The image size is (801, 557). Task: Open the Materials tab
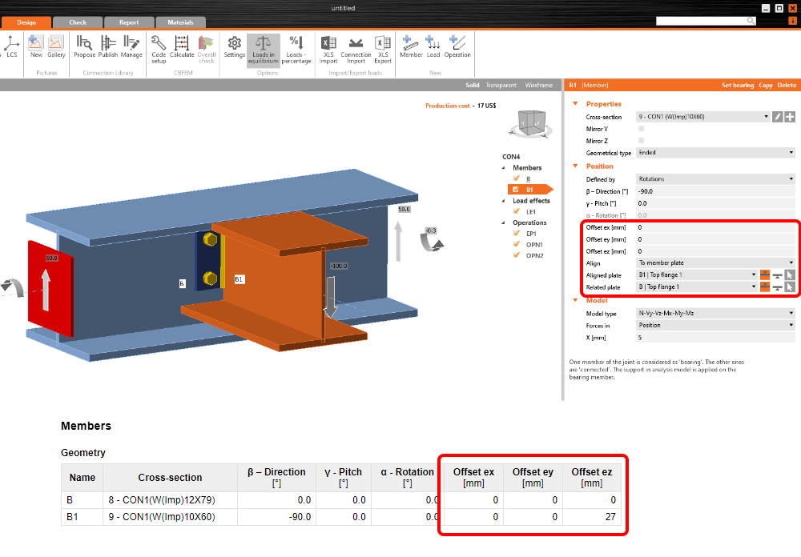point(180,22)
